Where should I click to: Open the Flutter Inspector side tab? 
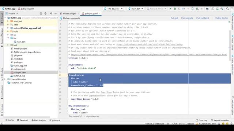pyautogui.click(x=233, y=22)
